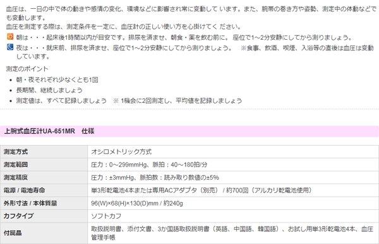Select bullet '長期間、継続しましょう'

tap(49, 90)
